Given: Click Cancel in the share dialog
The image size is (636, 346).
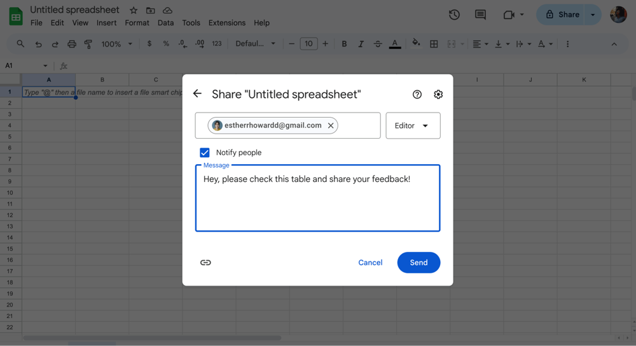Looking at the screenshot, I should [370, 263].
